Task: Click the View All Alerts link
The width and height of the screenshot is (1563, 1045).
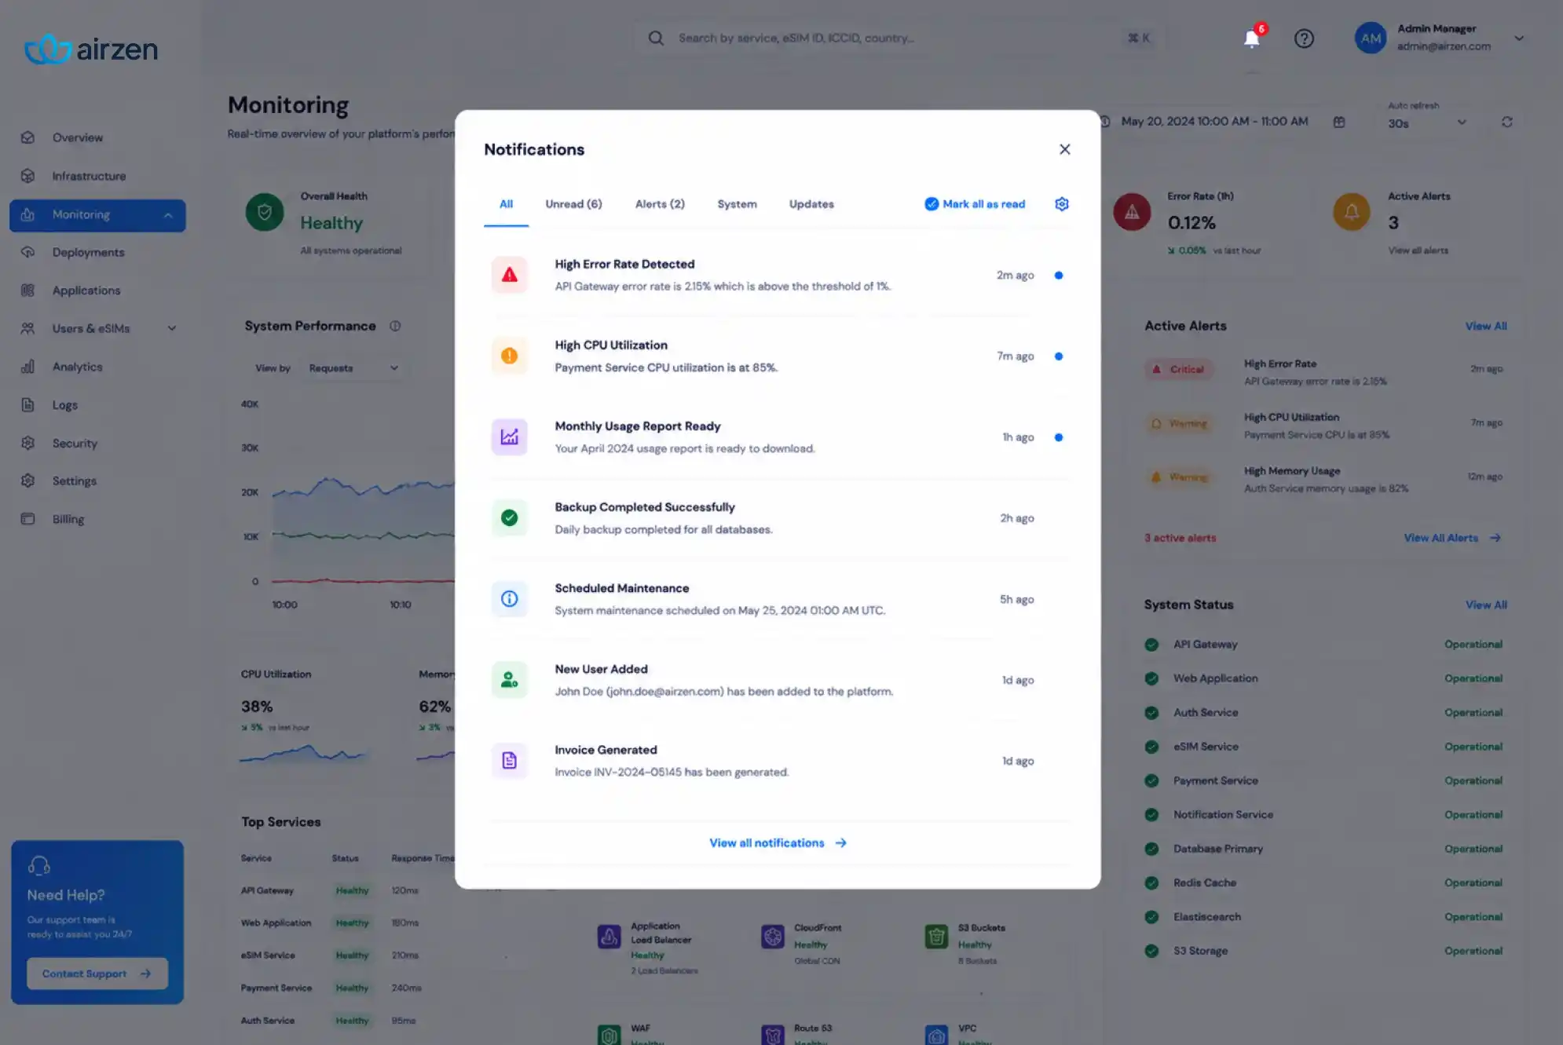Action: [1452, 538]
